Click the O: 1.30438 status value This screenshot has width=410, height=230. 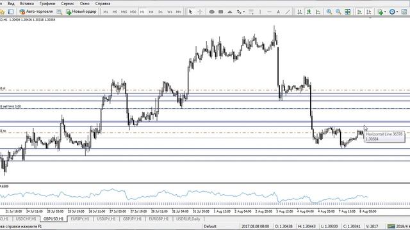tap(284, 226)
